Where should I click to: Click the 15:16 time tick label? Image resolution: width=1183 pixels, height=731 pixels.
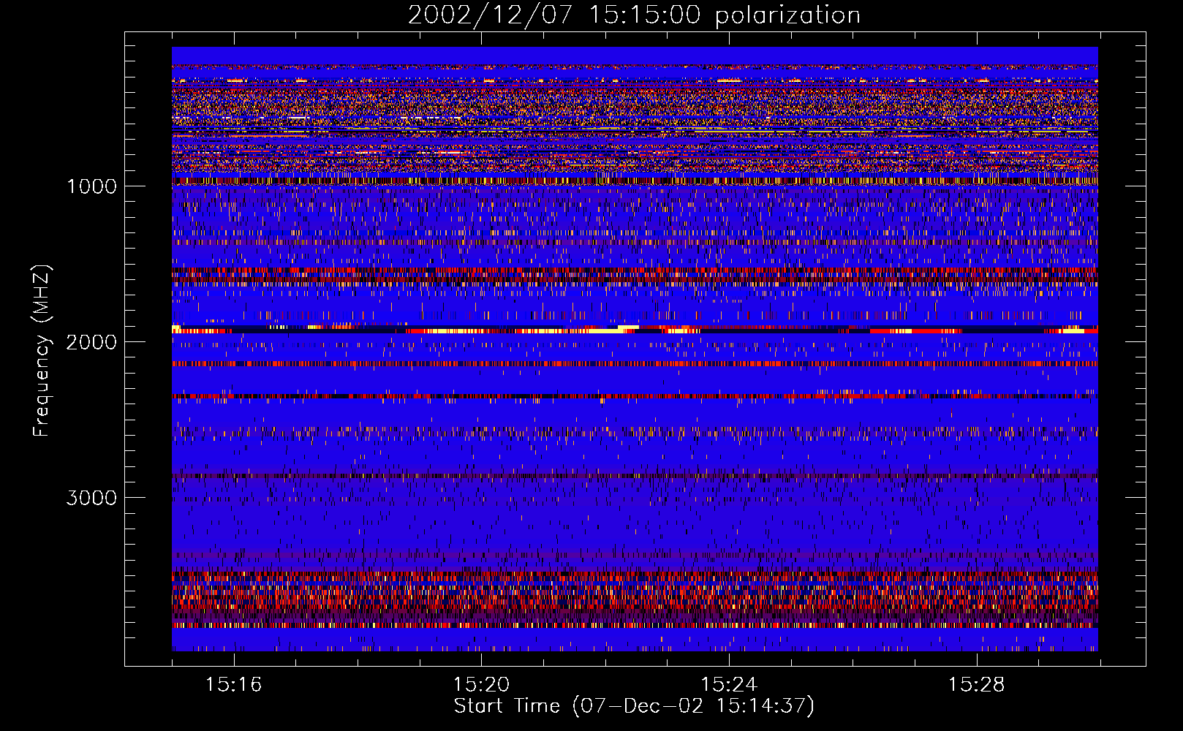tap(233, 685)
